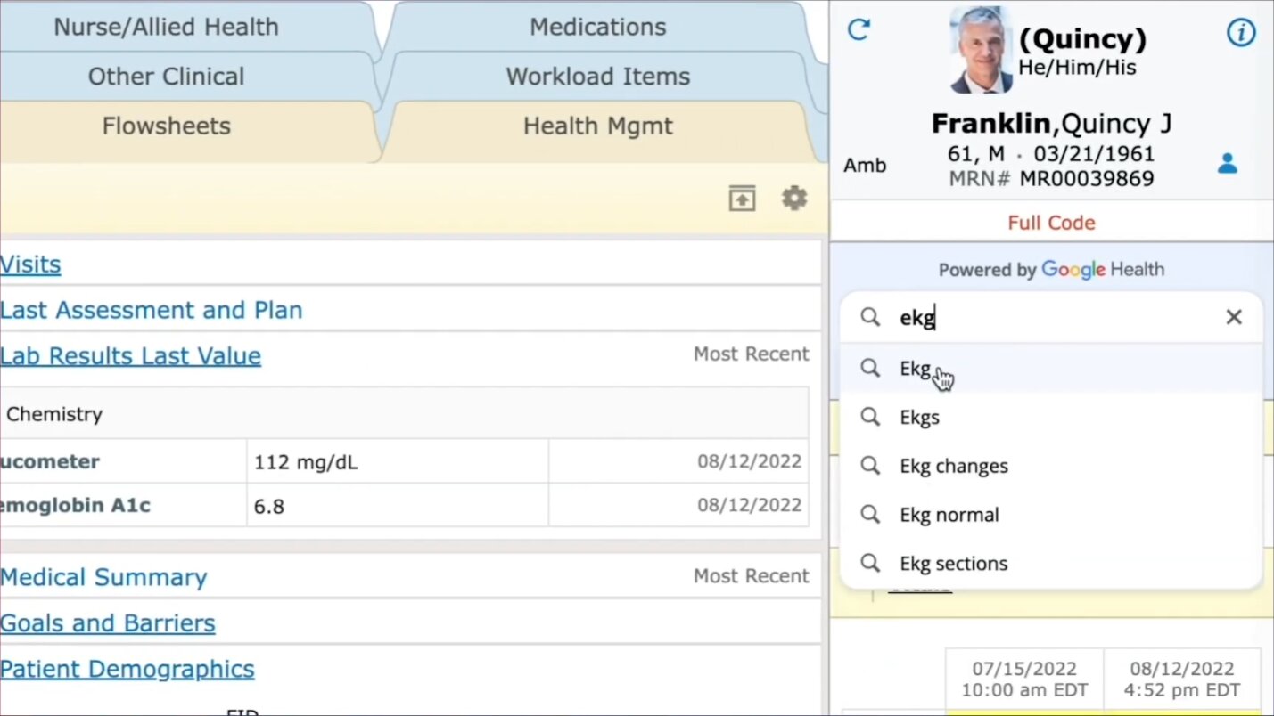Select 'Ekg normal' suggestion
1274x716 pixels.
[x=949, y=516]
